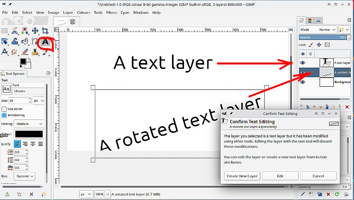Select the Smudge tool
Image resolution: width=354 pixels, height=200 pixels.
[14, 52]
